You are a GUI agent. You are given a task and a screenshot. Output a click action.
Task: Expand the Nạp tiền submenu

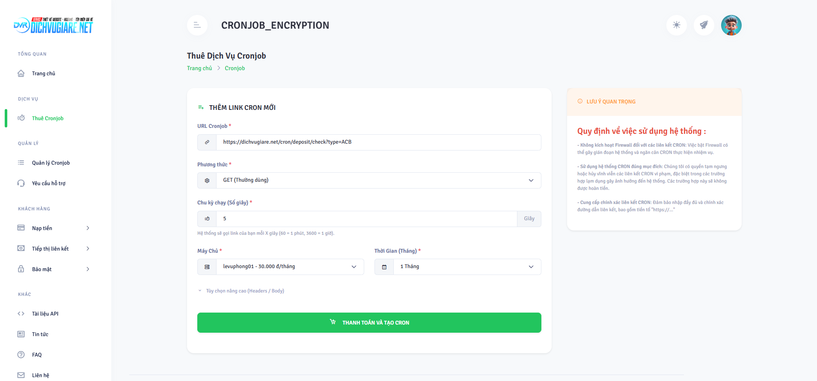53,228
